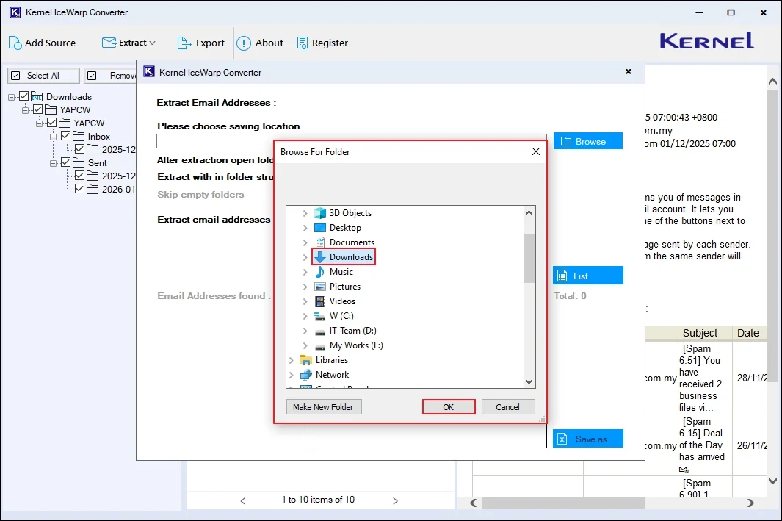
Task: Uncheck the Sent folder checkbox
Action: click(66, 163)
